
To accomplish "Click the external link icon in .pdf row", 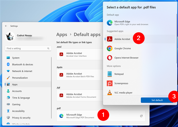I will tap(141, 116).
